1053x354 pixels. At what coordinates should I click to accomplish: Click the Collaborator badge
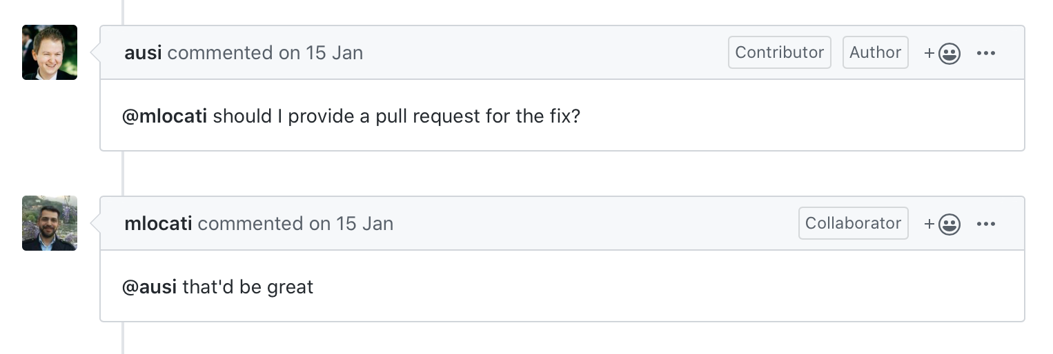(853, 223)
